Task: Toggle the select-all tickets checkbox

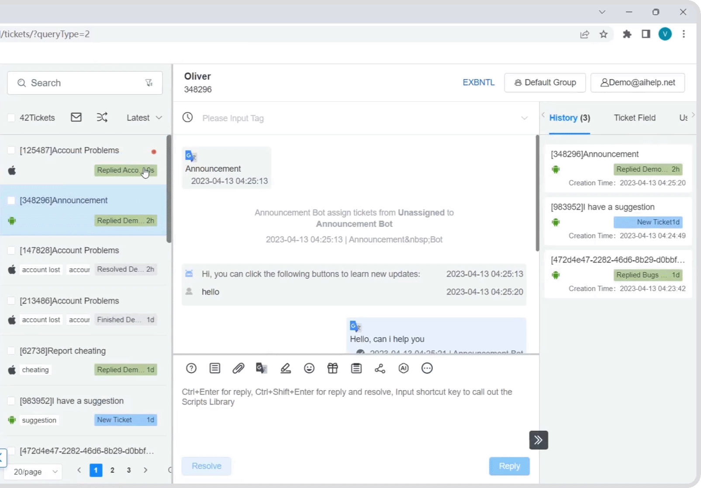Action: pyautogui.click(x=11, y=117)
